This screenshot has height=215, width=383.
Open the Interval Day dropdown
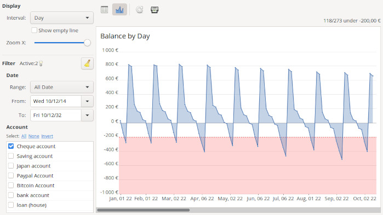pyautogui.click(x=62, y=18)
